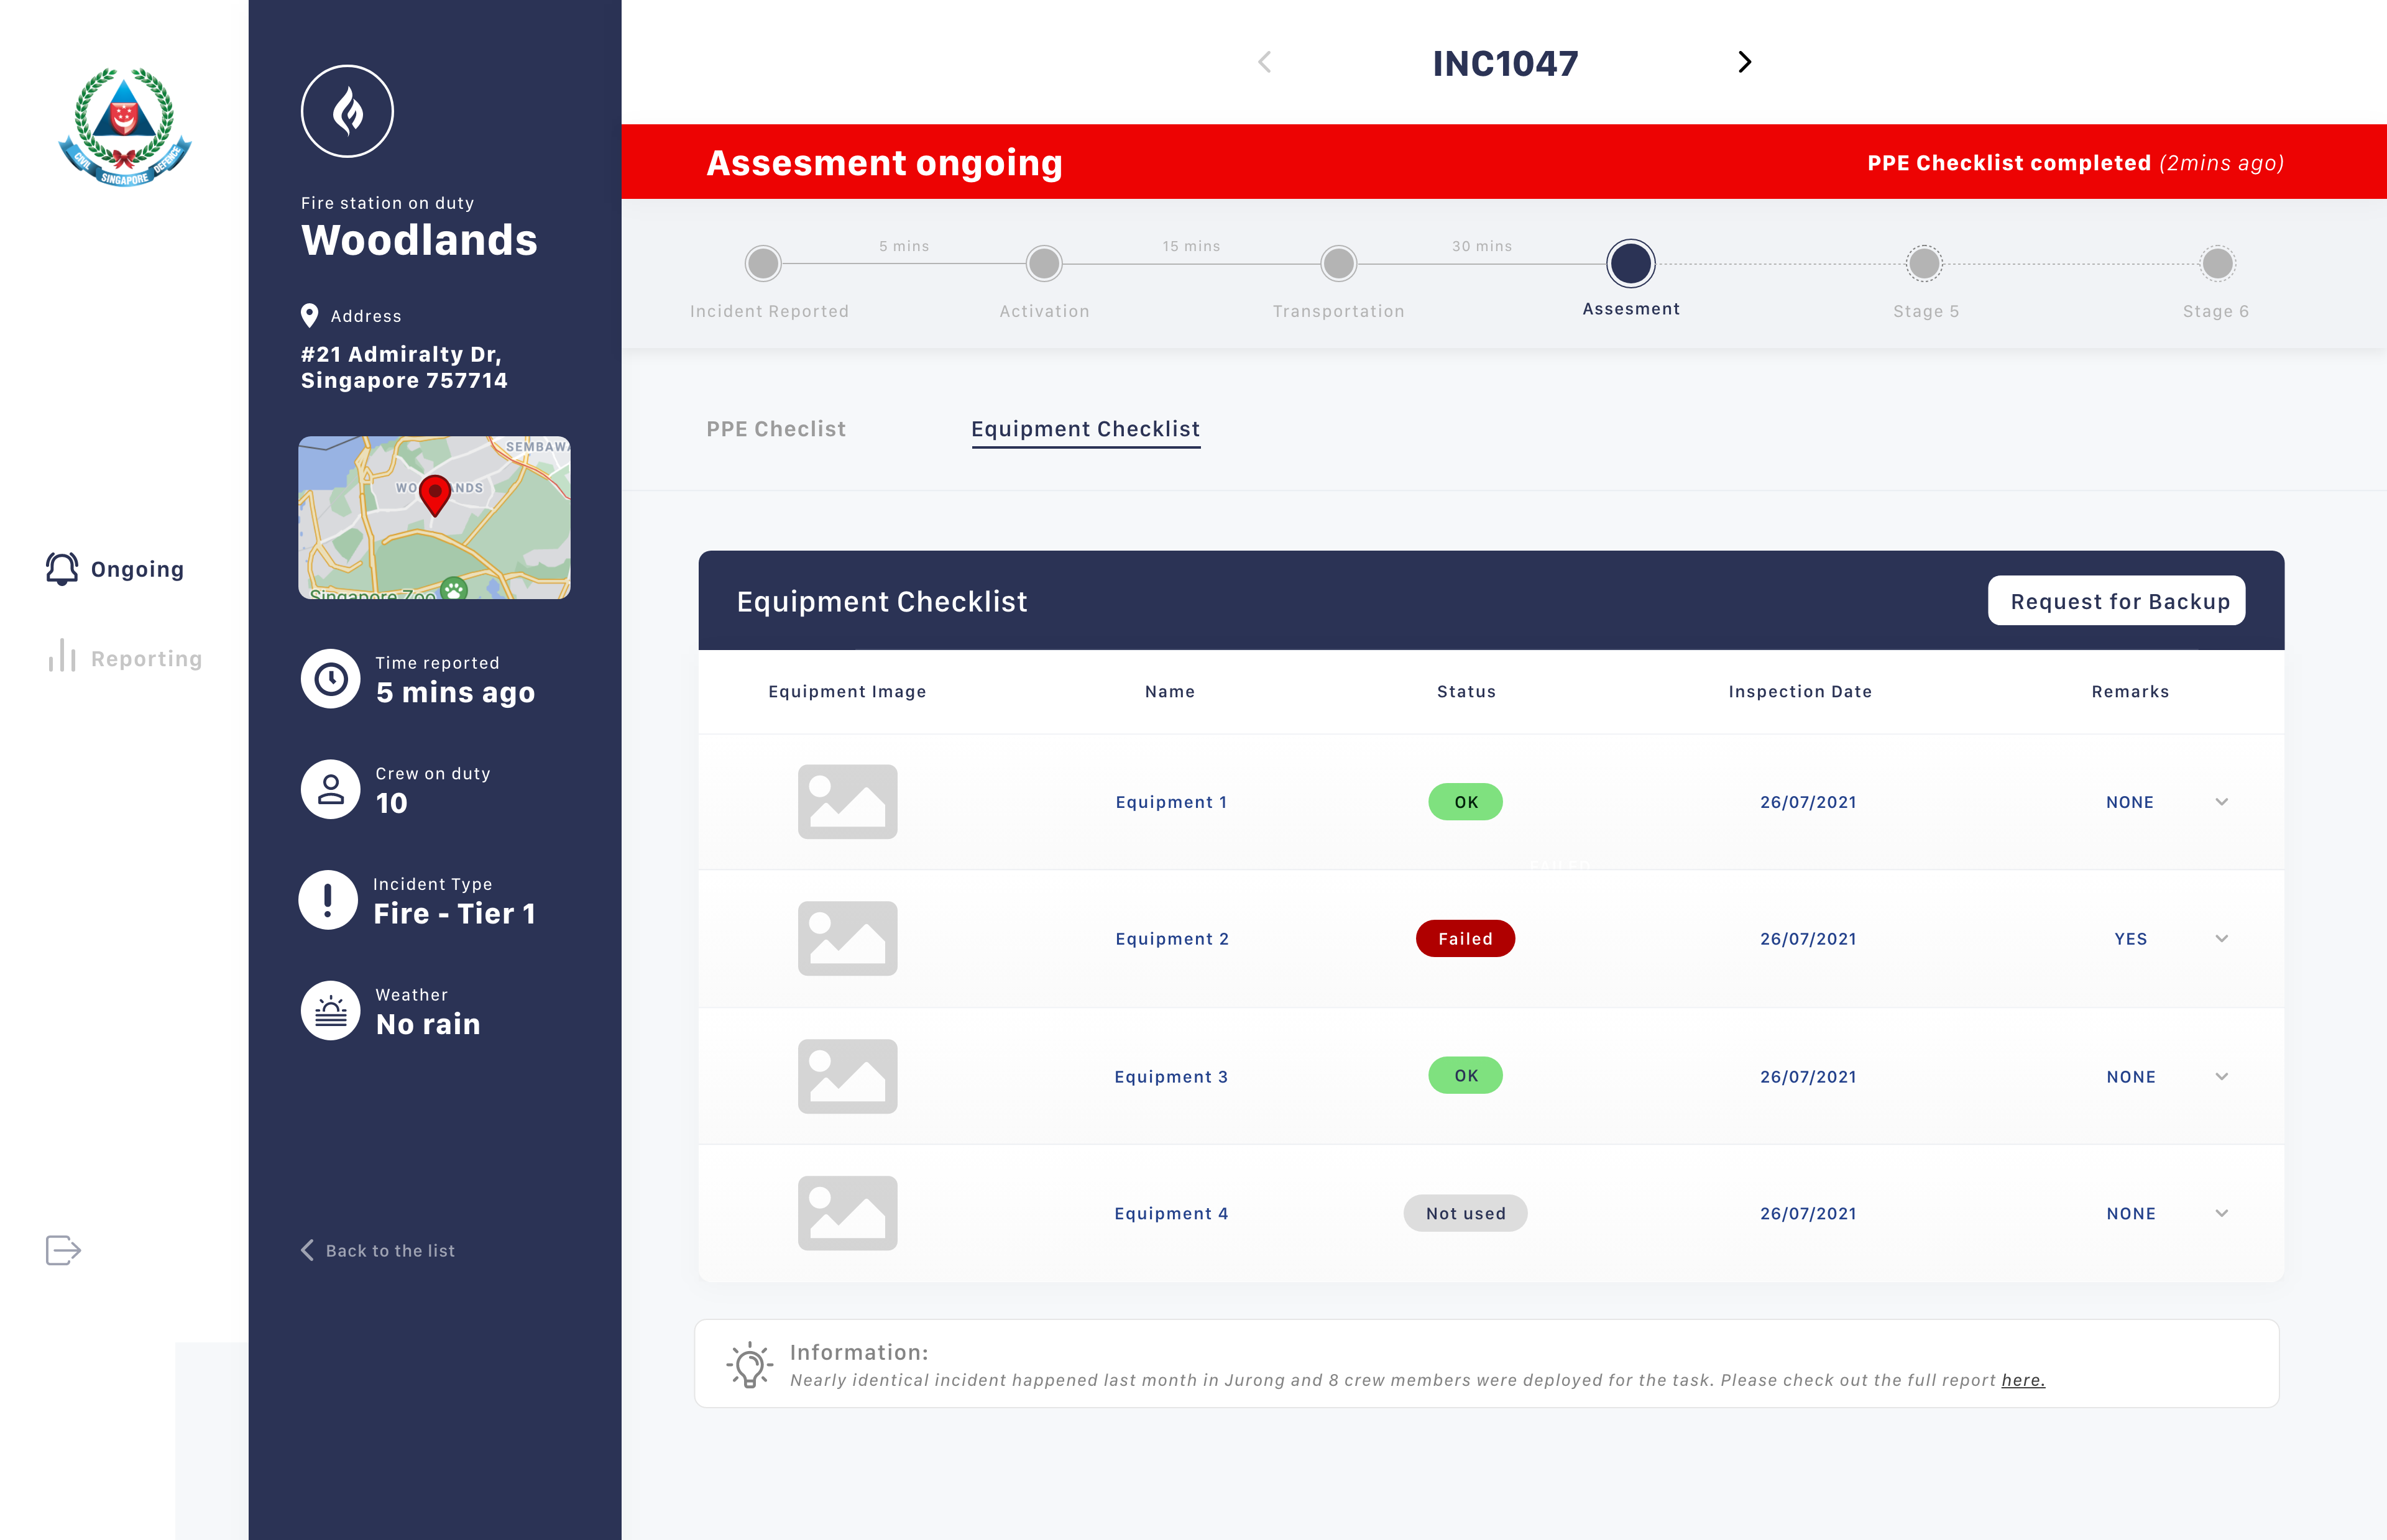Click the Crew on duty person icon
This screenshot has height=1540, width=2387.
pos(331,790)
